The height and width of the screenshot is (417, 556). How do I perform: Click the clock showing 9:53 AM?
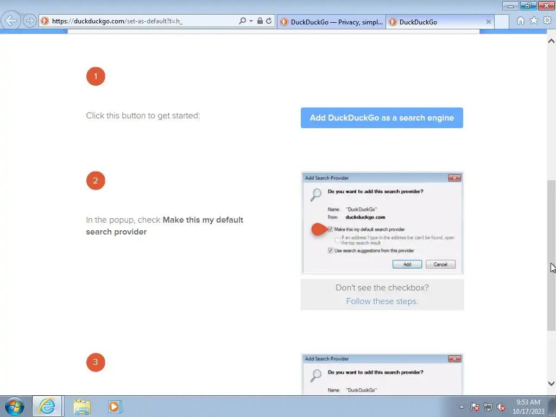coord(528,407)
